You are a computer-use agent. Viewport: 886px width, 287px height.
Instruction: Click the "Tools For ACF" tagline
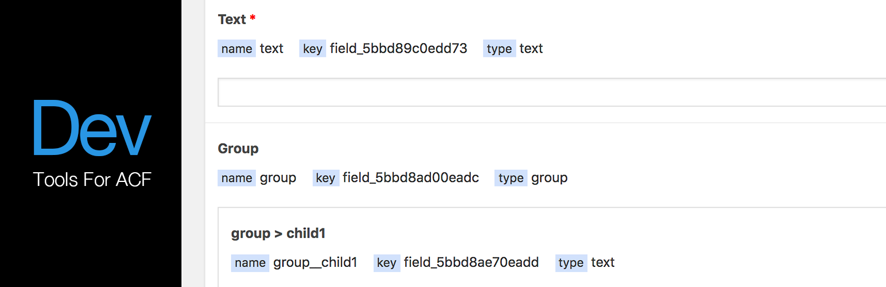[x=92, y=180]
